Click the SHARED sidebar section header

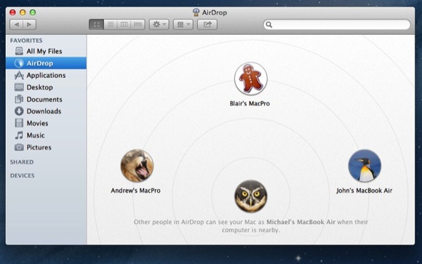tap(22, 162)
